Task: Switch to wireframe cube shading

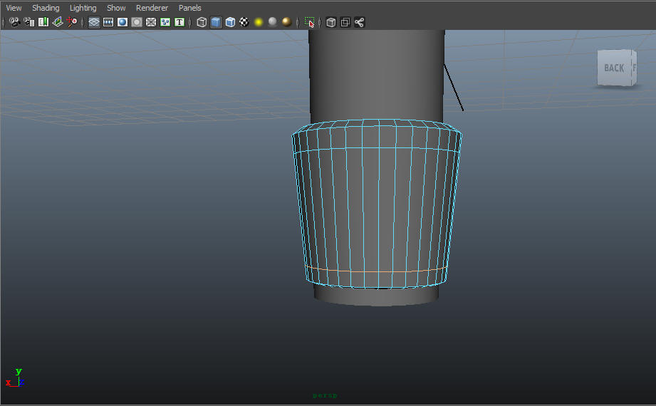Action: (202, 22)
